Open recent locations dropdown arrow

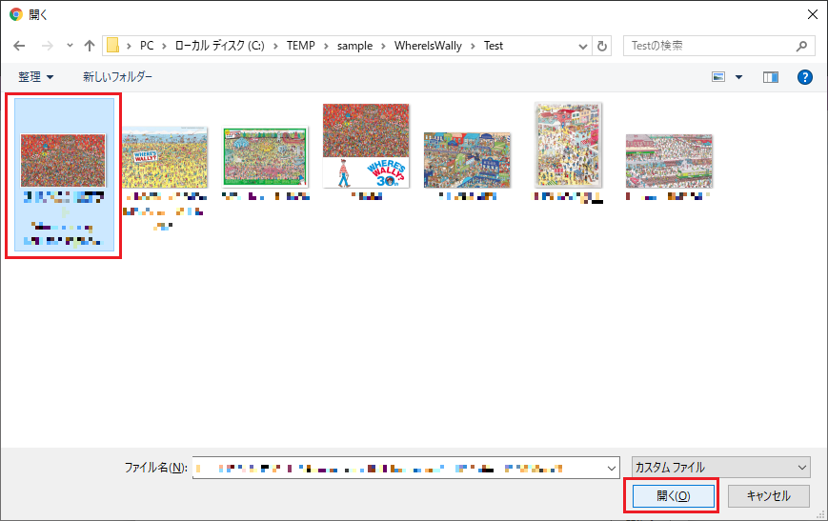point(69,46)
